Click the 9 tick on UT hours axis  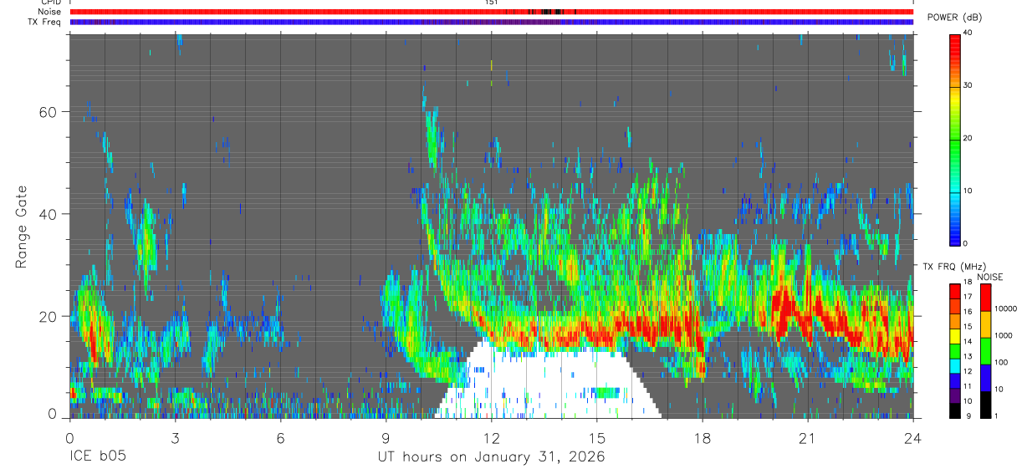click(x=386, y=437)
